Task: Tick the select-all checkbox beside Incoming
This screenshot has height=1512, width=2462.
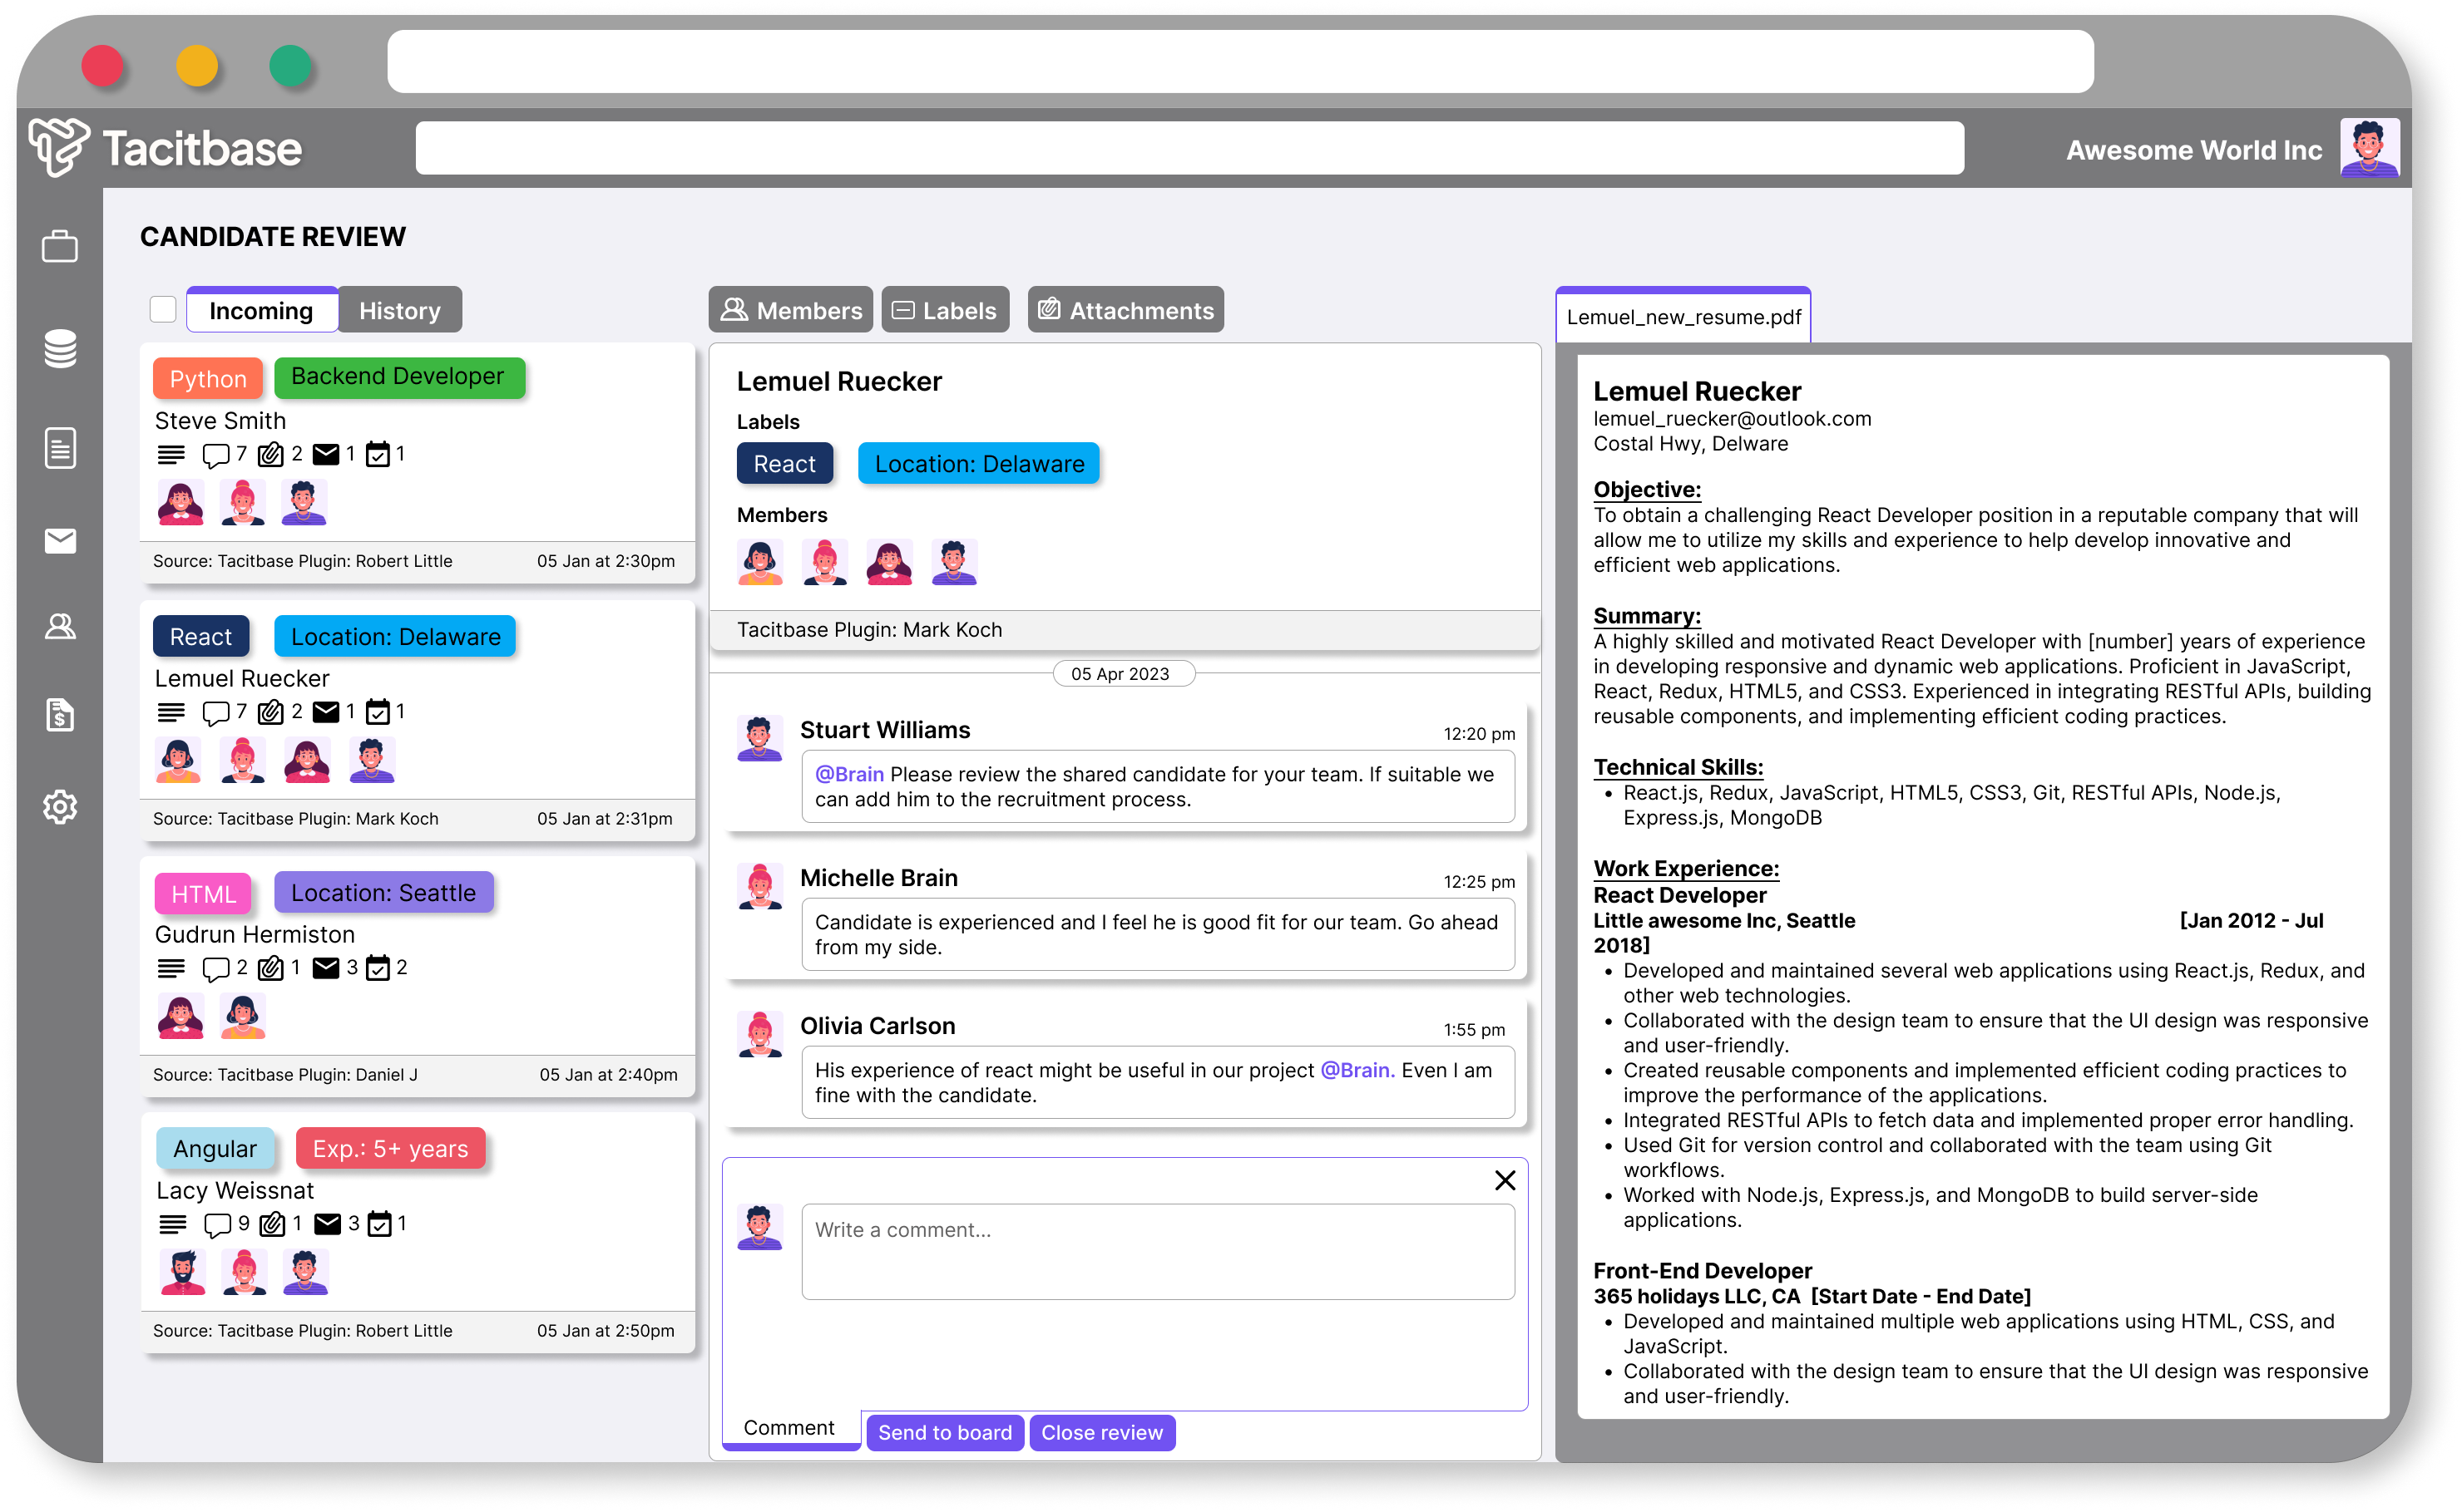Action: pyautogui.click(x=163, y=309)
